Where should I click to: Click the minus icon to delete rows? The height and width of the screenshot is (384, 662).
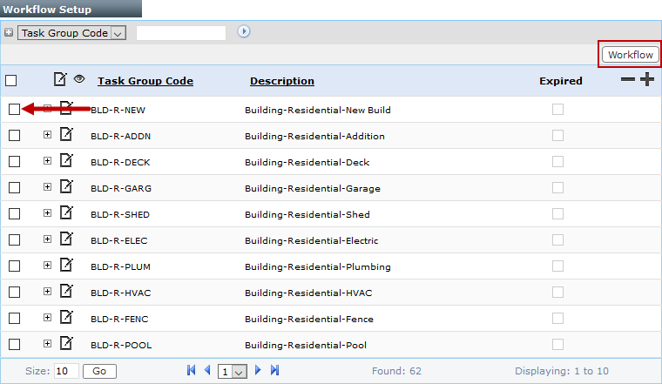627,80
